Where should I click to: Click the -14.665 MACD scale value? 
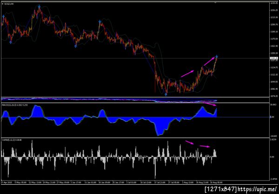point(274,136)
